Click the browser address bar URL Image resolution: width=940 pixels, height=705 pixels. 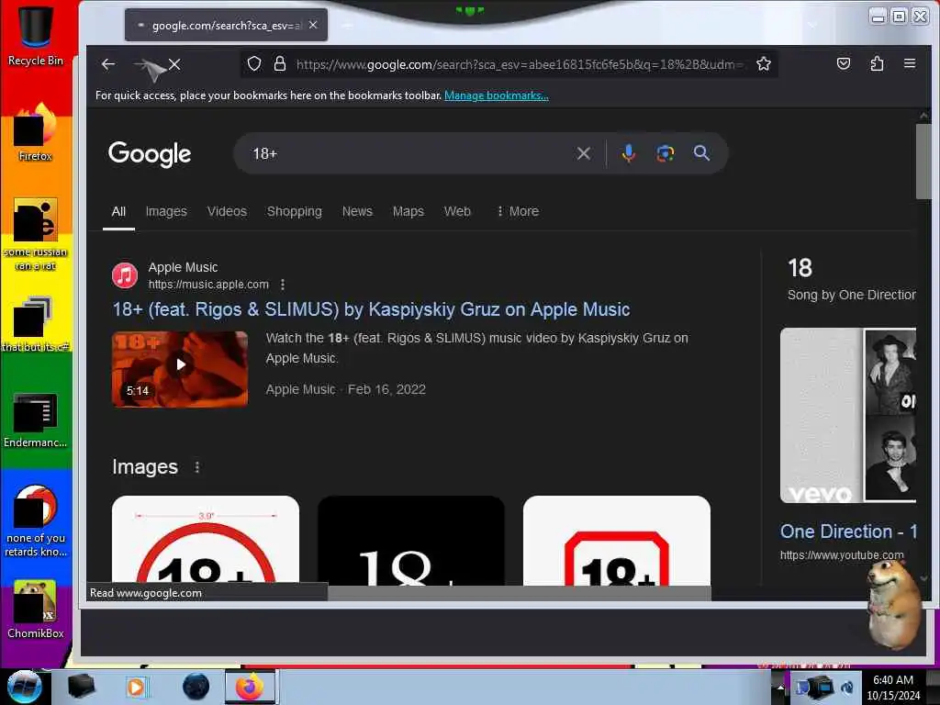coord(519,64)
